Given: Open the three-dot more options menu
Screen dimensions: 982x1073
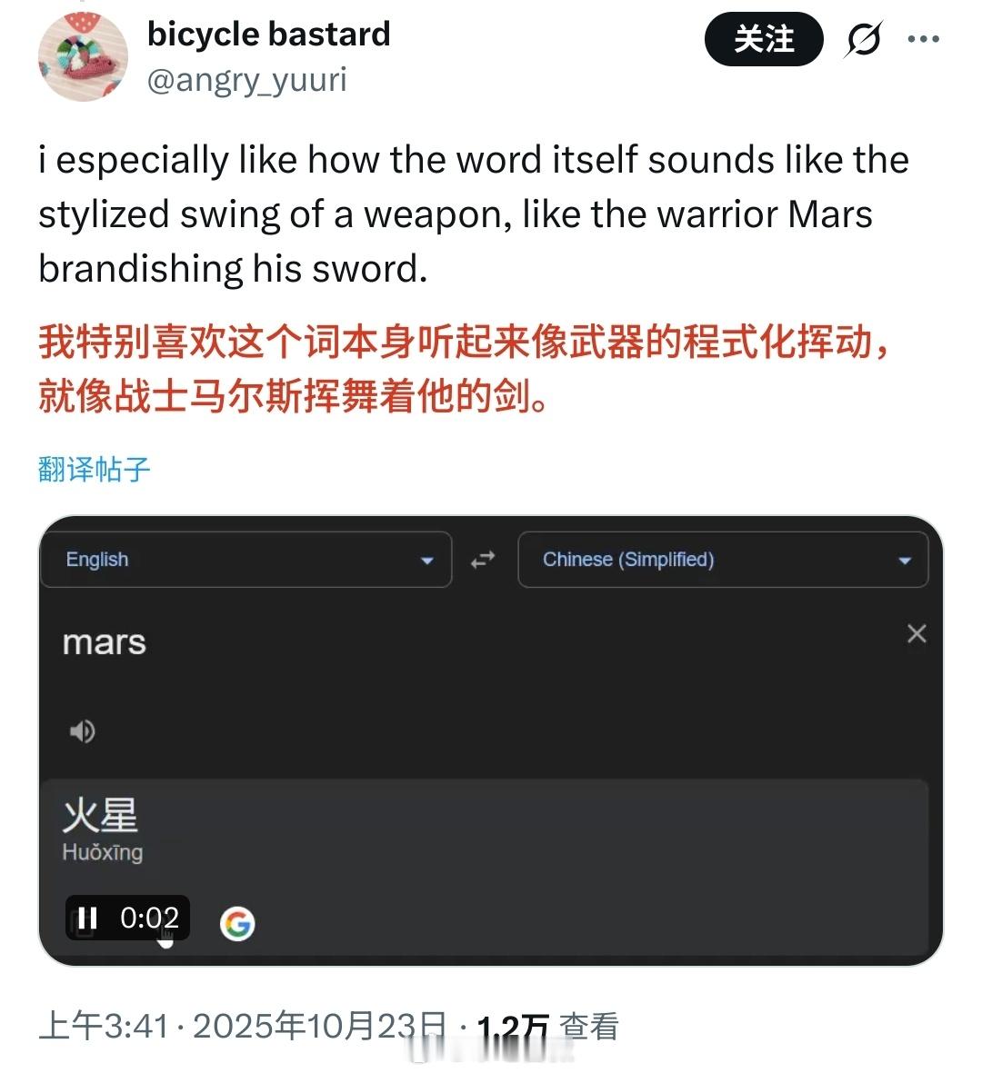Looking at the screenshot, I should click(923, 39).
